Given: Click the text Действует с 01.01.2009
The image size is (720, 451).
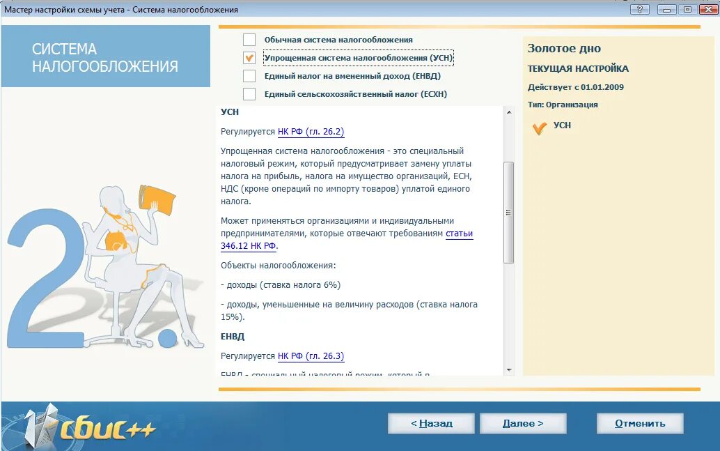Looking at the screenshot, I should [575, 87].
